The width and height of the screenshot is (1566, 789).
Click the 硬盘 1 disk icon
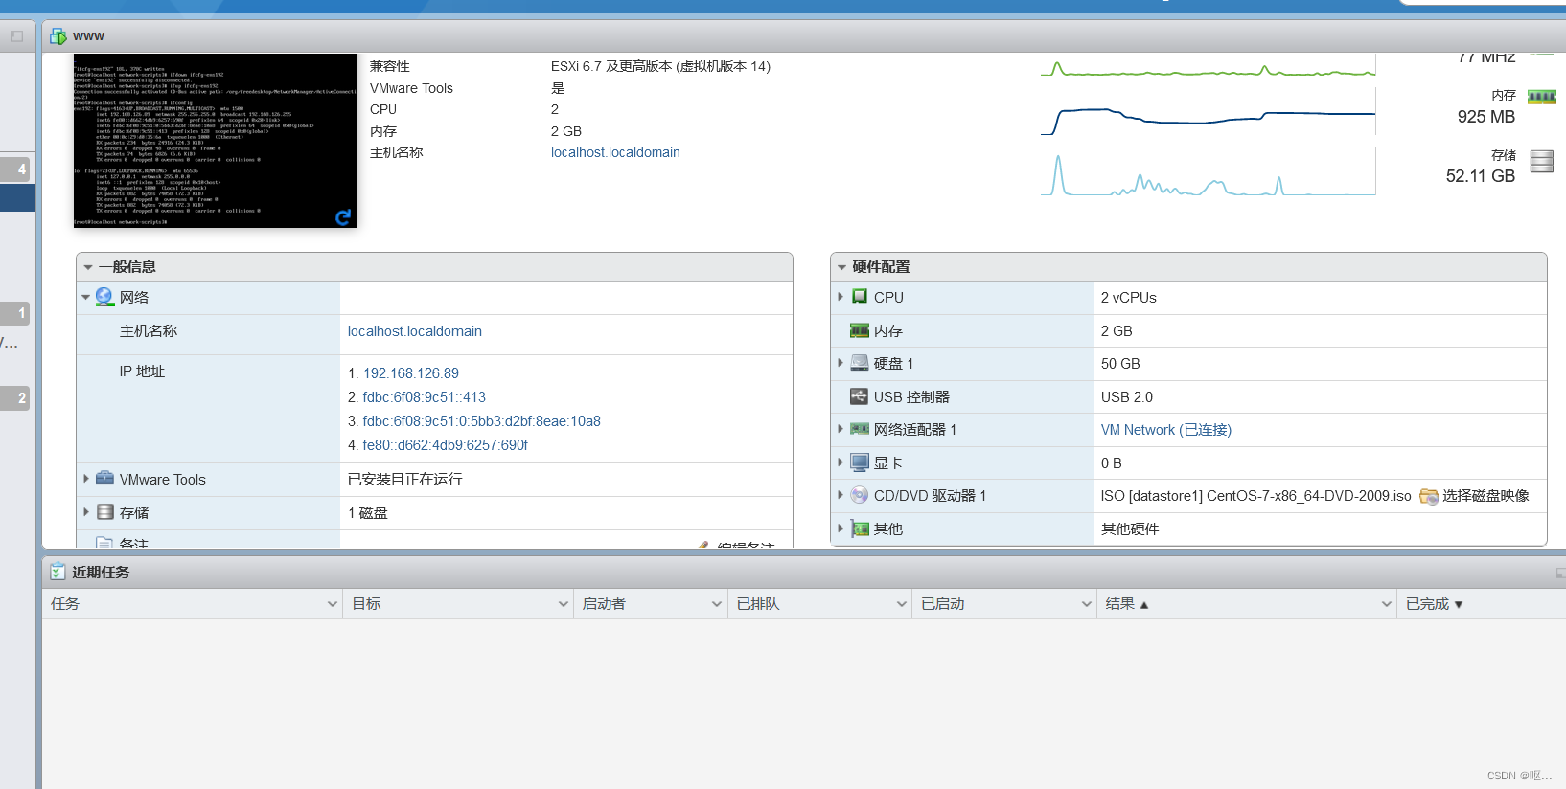860,363
